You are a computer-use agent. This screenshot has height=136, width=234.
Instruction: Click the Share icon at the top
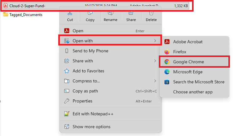click(x=131, y=13)
